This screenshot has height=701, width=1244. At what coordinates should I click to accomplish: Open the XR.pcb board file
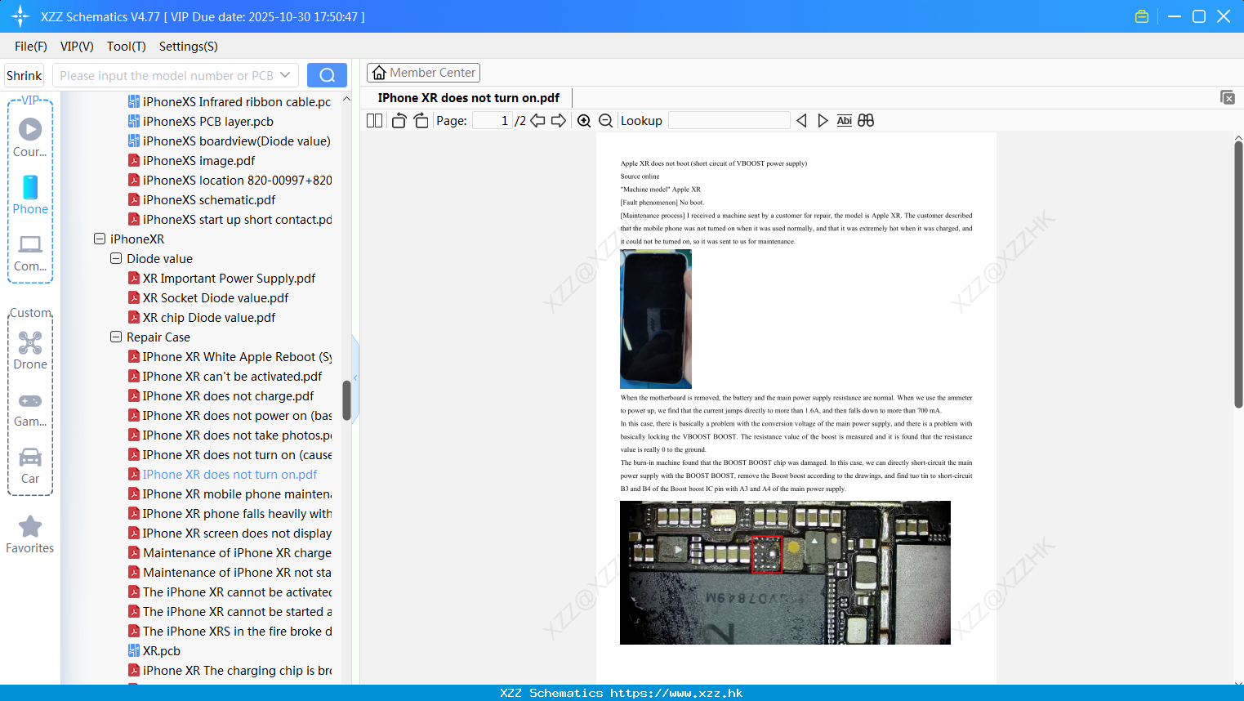154,650
